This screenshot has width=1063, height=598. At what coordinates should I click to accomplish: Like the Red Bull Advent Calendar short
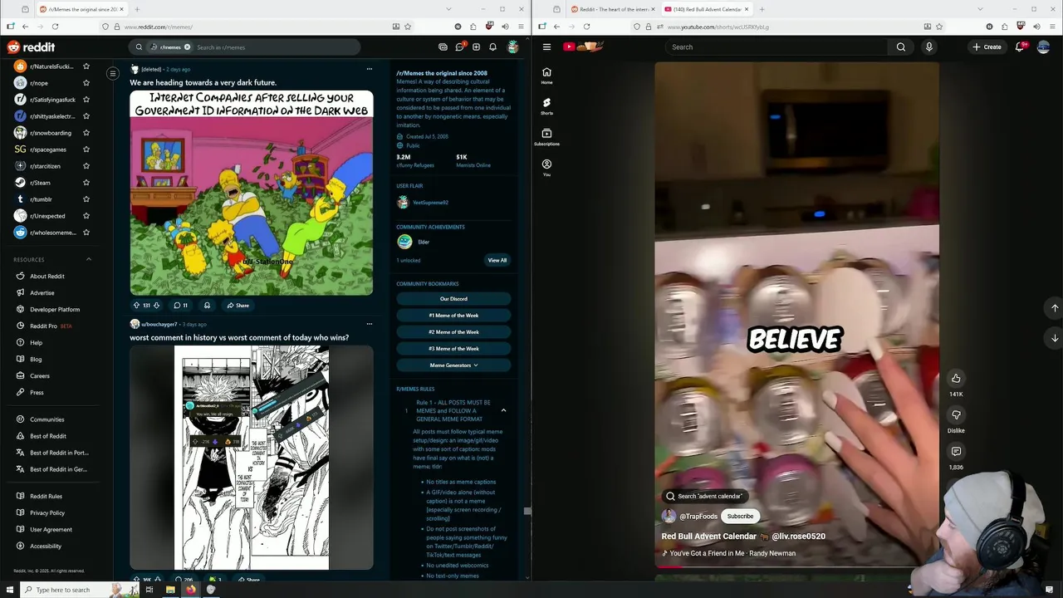tap(956, 379)
